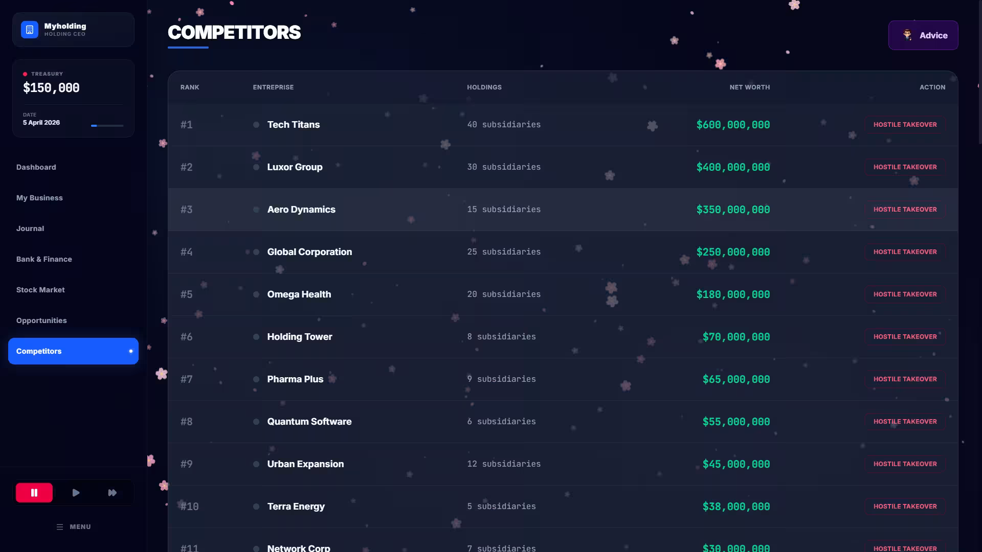Click the fast-forward speed icon
The height and width of the screenshot is (552, 982).
[113, 493]
